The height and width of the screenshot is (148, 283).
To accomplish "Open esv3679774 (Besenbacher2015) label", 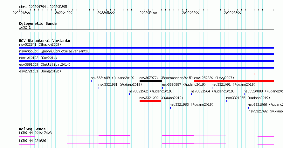I will (x=166, y=78).
